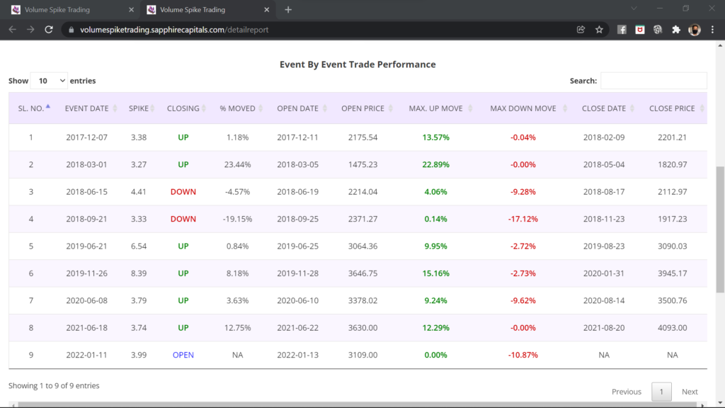Open the Facebook extension icon
The height and width of the screenshot is (408, 725).
pos(622,30)
